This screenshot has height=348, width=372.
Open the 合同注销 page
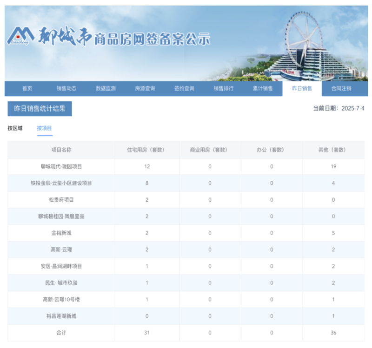pyautogui.click(x=342, y=88)
